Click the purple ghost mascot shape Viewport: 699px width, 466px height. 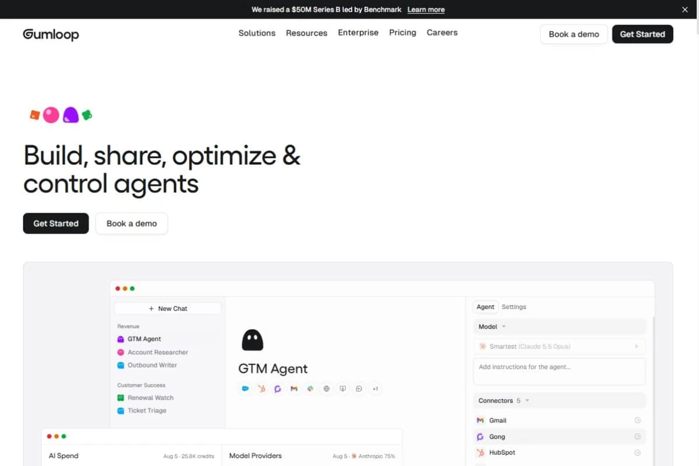70,115
